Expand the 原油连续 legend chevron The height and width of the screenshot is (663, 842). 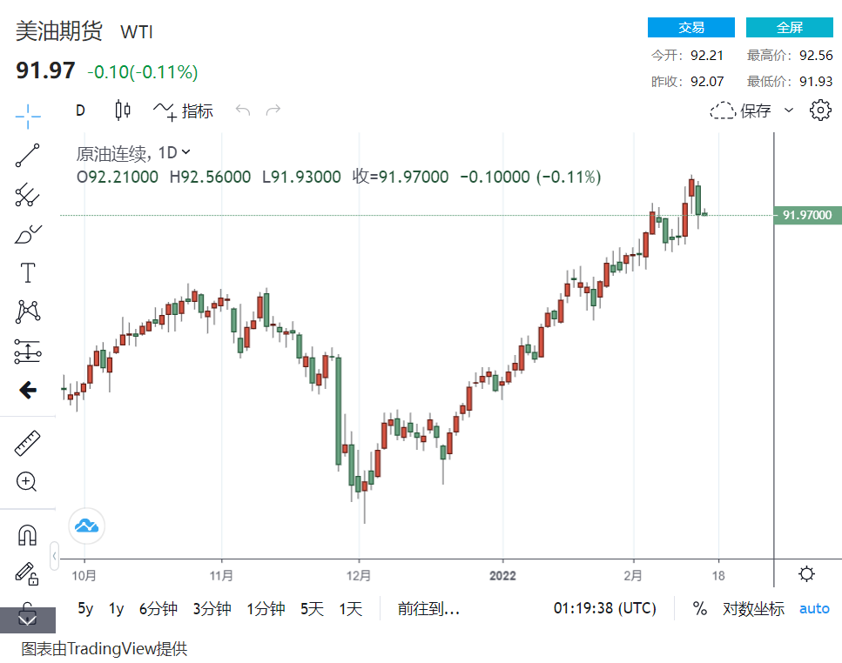click(185, 152)
